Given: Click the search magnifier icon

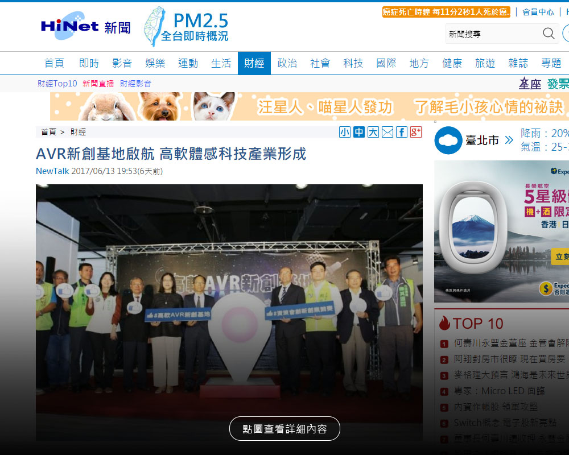Looking at the screenshot, I should [549, 34].
